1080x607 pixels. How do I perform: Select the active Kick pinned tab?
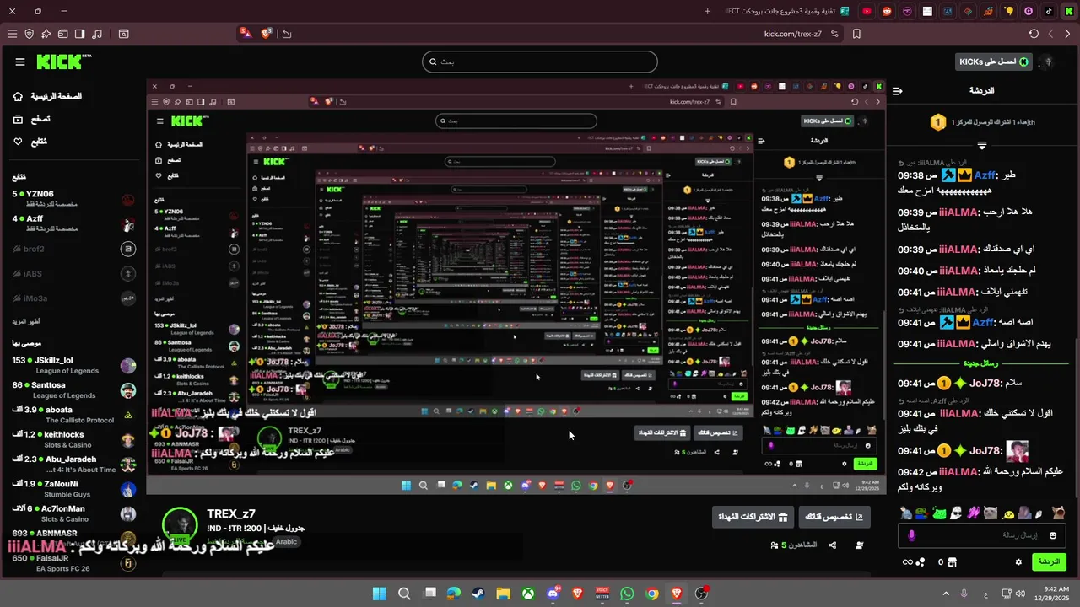[x=1068, y=11]
